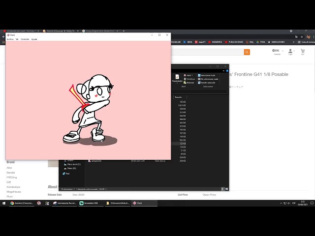
Task: Open the Herramienta Recortes taskbar item
Action: (x=64, y=203)
